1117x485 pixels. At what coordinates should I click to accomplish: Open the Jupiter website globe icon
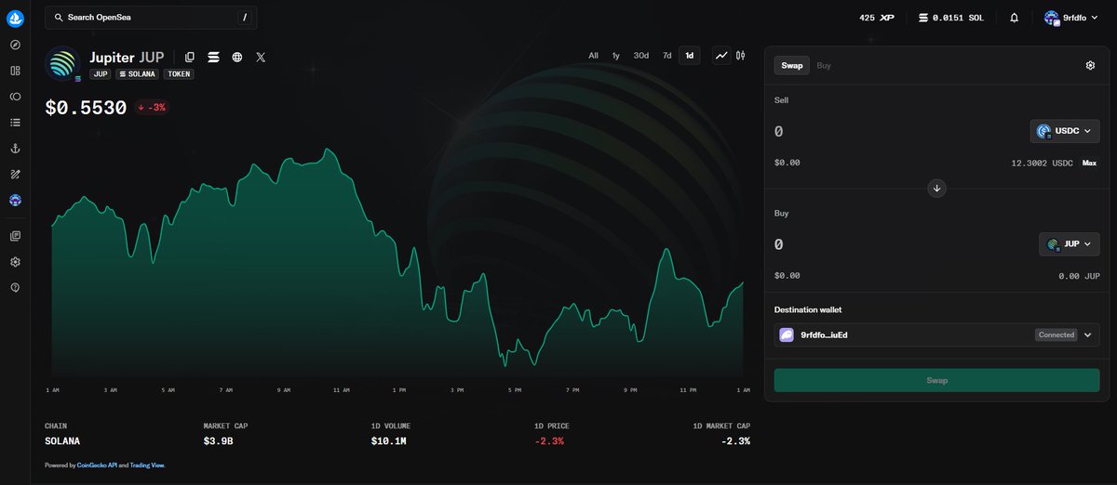point(237,58)
